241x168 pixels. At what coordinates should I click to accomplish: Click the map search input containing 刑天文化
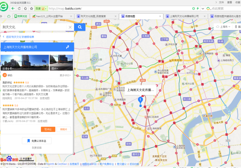click(34, 27)
